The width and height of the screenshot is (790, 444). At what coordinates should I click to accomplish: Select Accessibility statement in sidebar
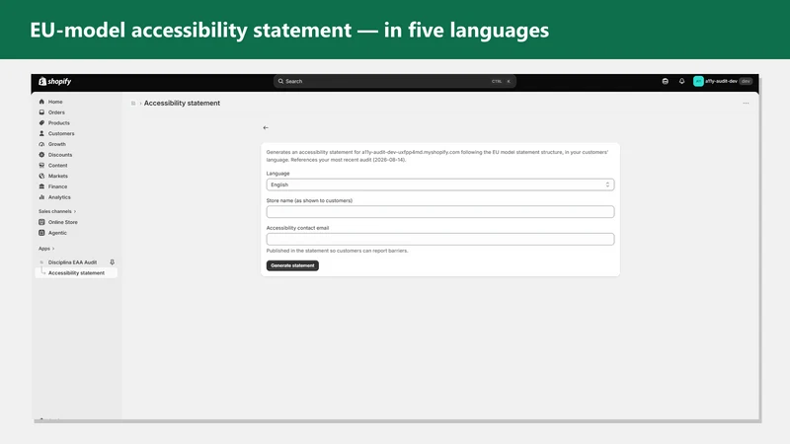point(76,273)
